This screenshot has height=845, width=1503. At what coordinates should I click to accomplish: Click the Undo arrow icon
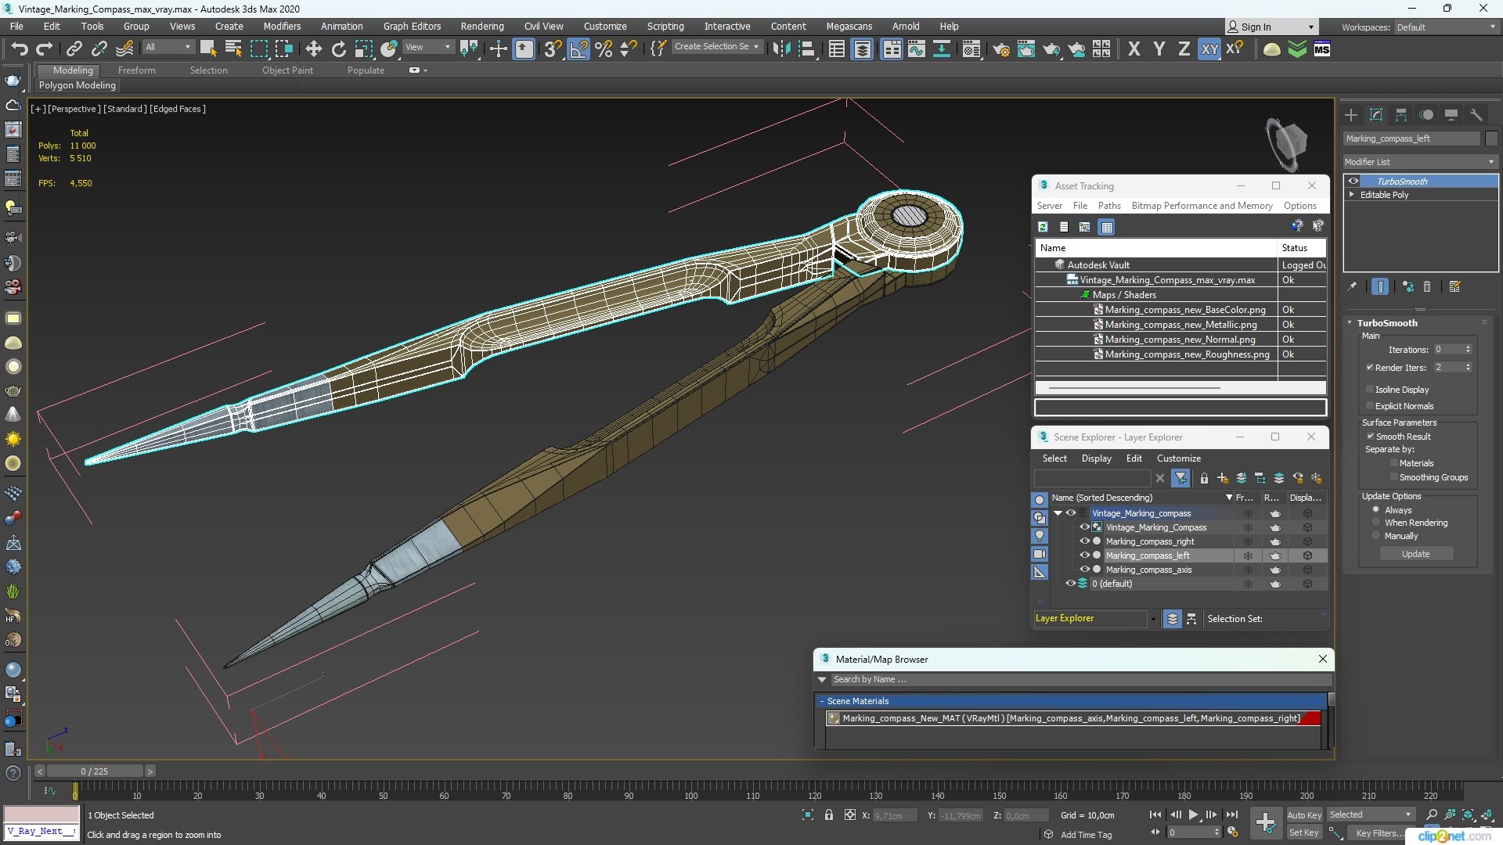[19, 49]
